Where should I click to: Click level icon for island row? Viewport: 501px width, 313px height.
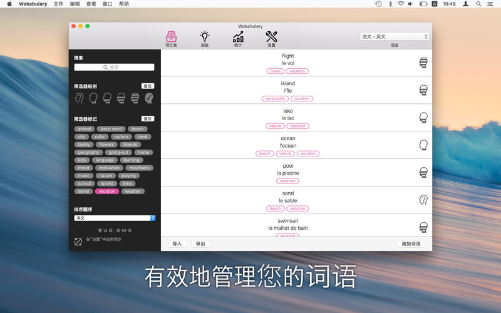(x=423, y=90)
